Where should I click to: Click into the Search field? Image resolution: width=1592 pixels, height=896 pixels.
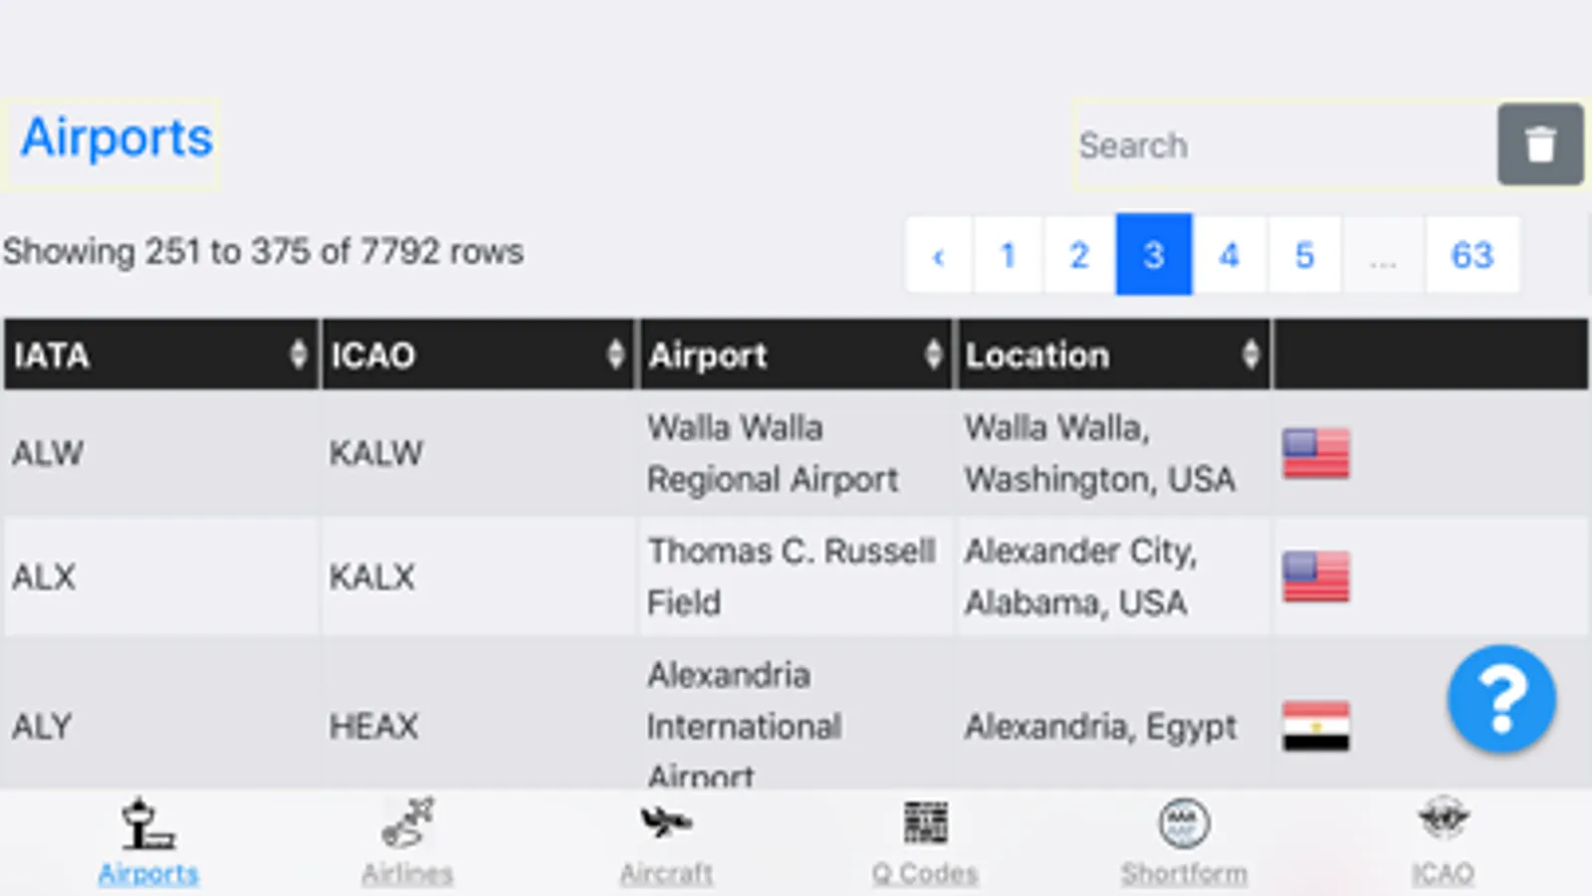pyautogui.click(x=1282, y=145)
